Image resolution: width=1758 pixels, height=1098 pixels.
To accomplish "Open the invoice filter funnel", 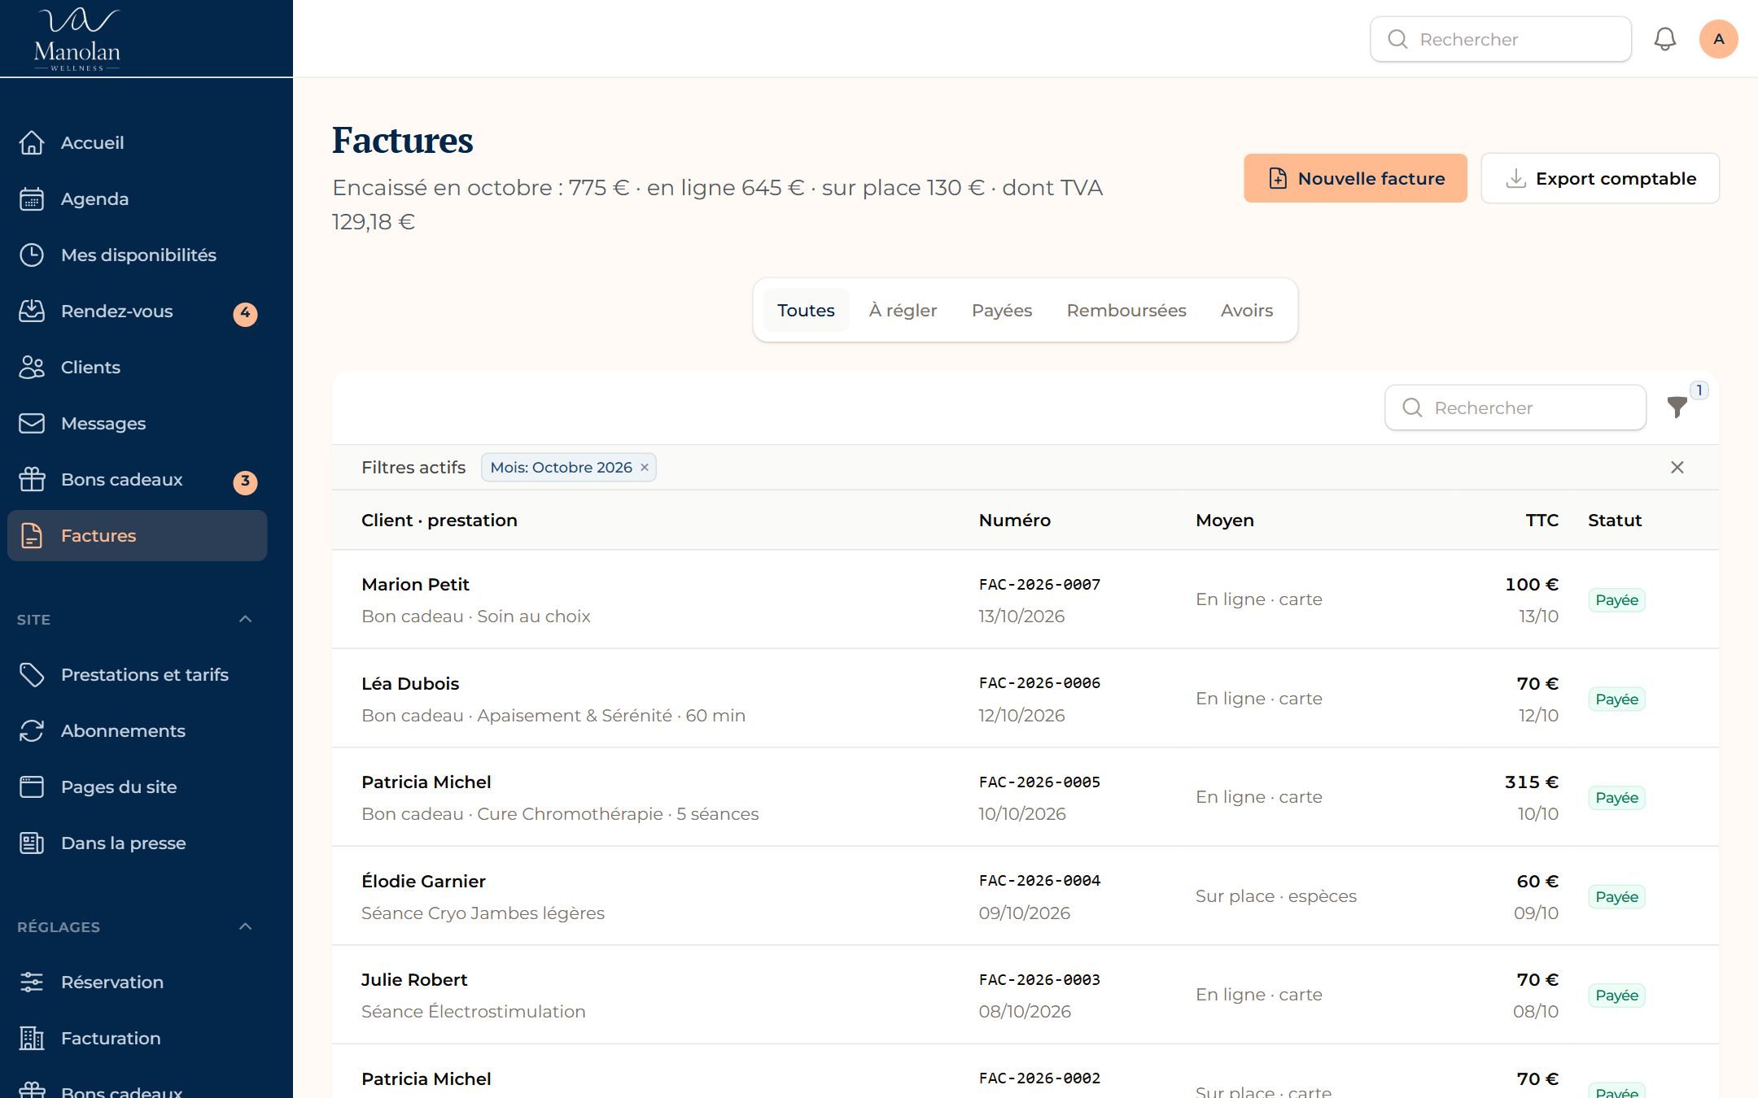I will click(1677, 407).
